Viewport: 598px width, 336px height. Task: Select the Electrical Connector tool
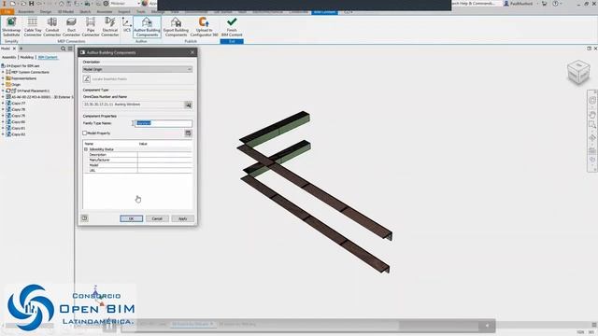pos(110,27)
